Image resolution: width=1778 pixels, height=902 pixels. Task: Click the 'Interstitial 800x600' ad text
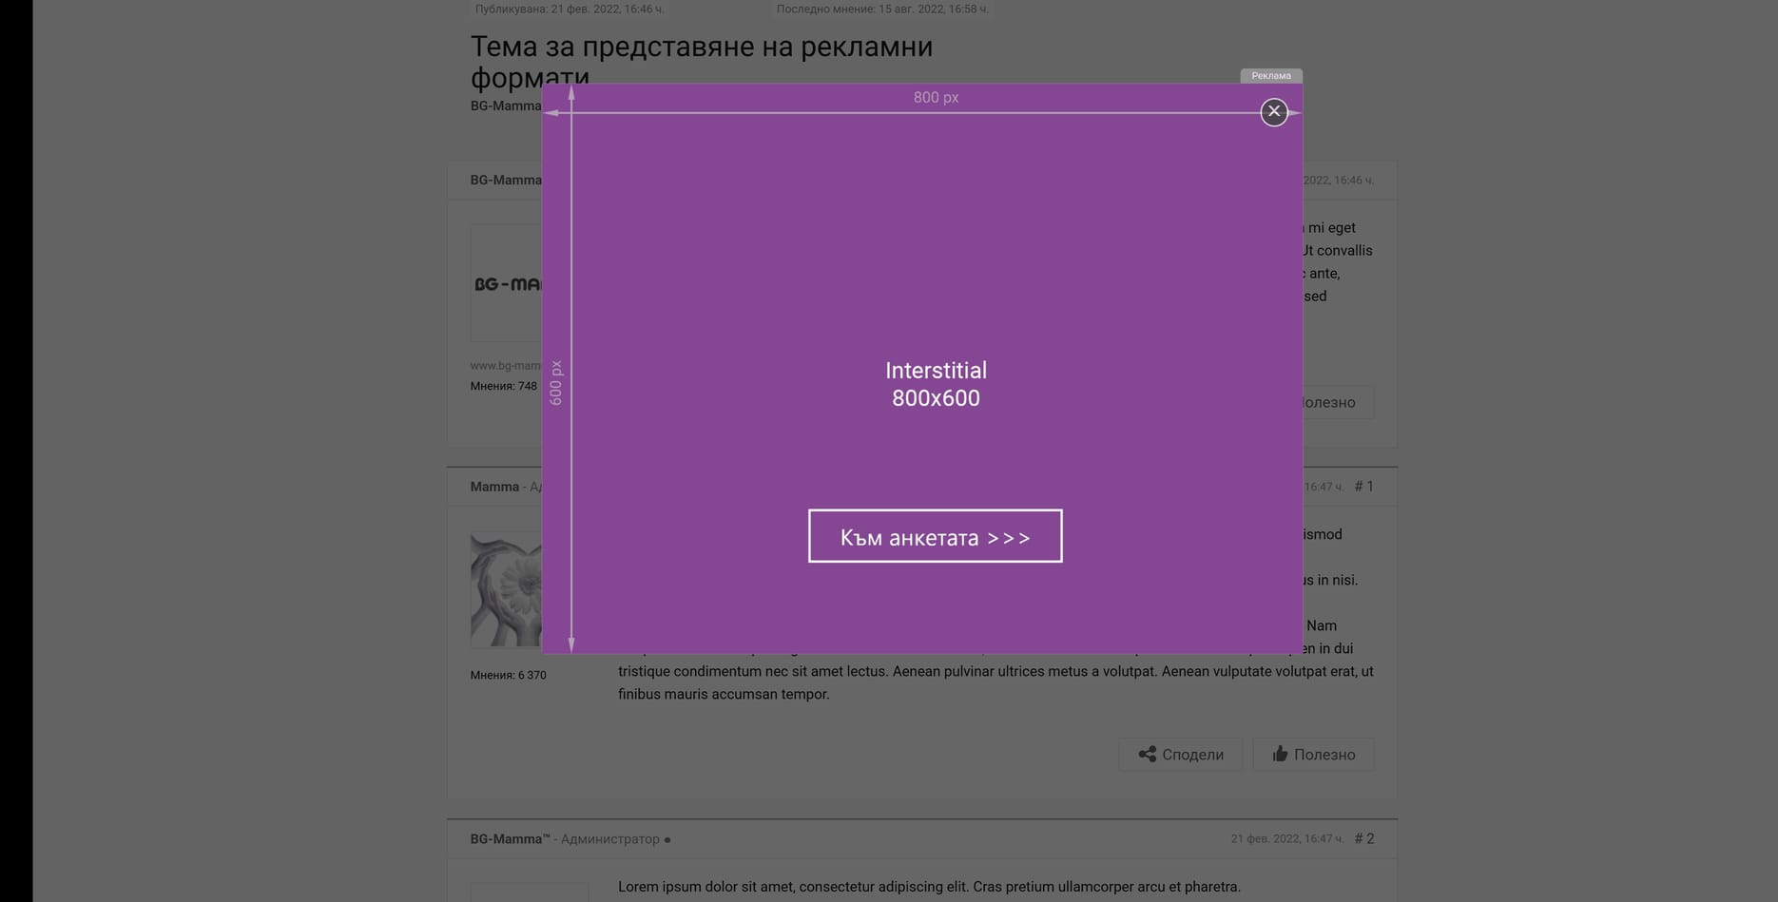point(936,384)
